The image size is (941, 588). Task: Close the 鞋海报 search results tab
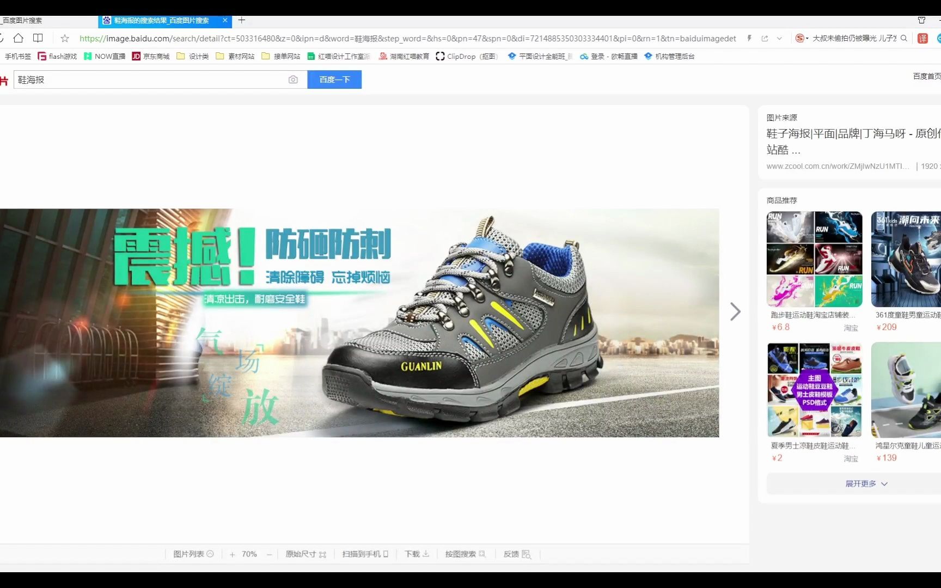225,20
